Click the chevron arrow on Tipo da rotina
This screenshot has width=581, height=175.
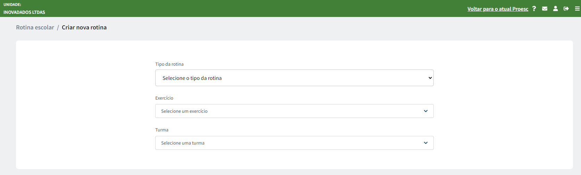pyautogui.click(x=430, y=78)
